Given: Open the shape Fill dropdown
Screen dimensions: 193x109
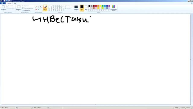Looking at the screenshot, I should 68,8.
